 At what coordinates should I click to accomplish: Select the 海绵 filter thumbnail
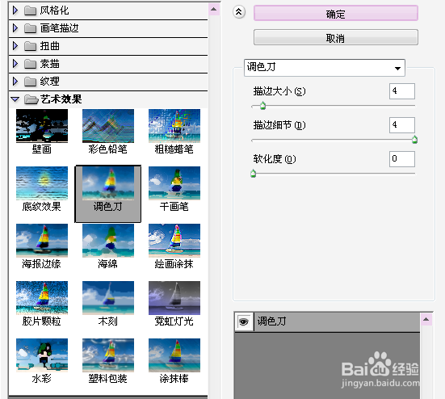point(108,241)
